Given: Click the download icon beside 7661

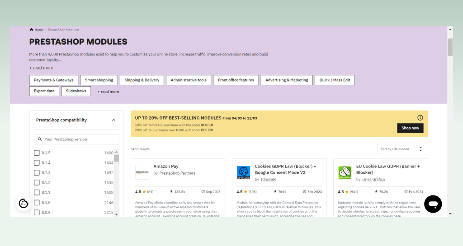Looking at the screenshot, I should click(275, 192).
